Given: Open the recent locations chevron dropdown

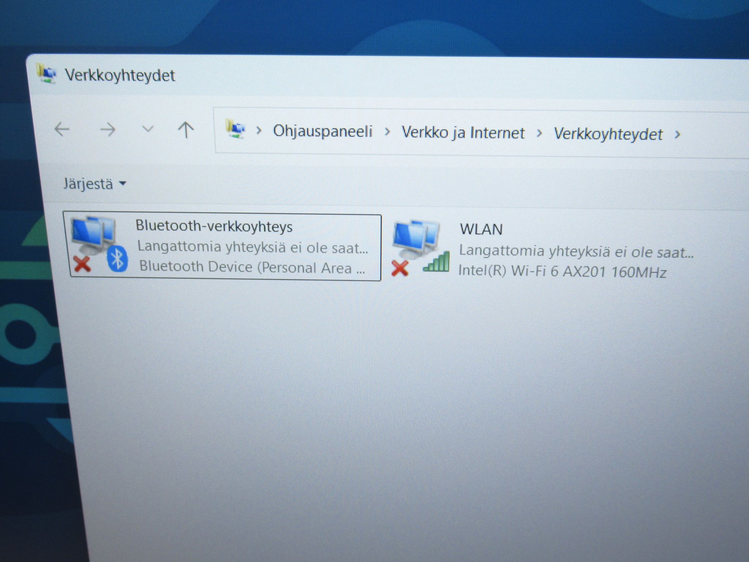Looking at the screenshot, I should click(x=148, y=129).
